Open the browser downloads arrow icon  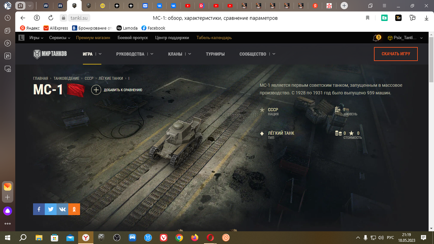427,18
